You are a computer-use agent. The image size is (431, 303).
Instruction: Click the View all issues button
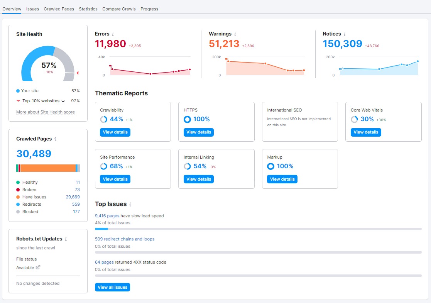112,287
